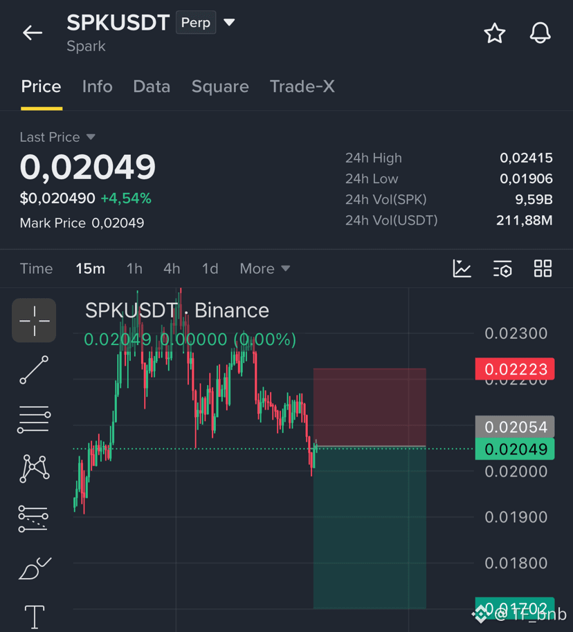Select the XABCD pattern tool

click(35, 469)
